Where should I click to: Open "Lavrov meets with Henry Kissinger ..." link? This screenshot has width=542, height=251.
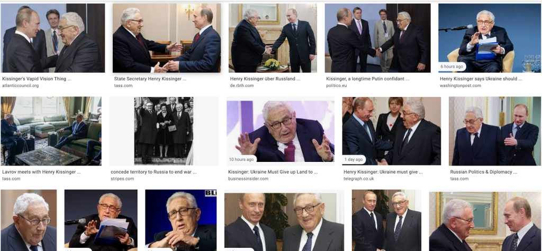click(41, 172)
